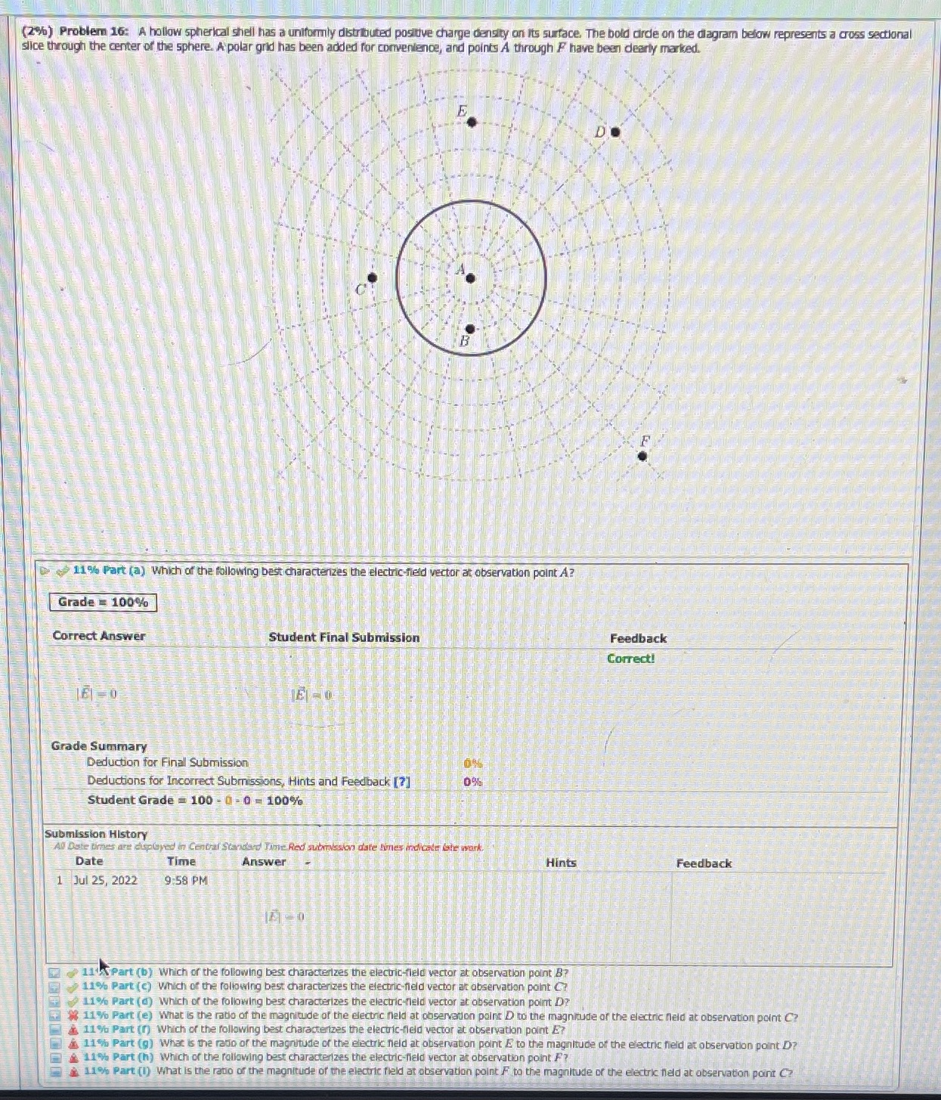Viewport: 941px width, 1100px height.
Task: Click point E at the diagram top
Action: [472, 122]
